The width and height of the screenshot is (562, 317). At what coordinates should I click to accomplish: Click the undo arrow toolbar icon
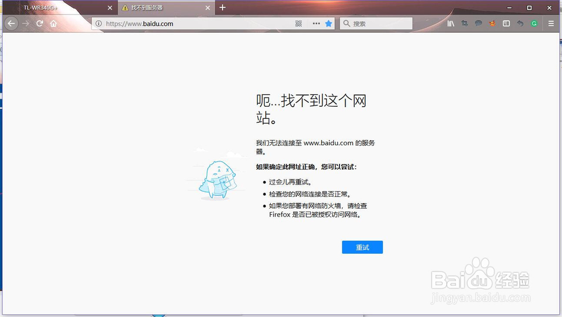(x=520, y=24)
